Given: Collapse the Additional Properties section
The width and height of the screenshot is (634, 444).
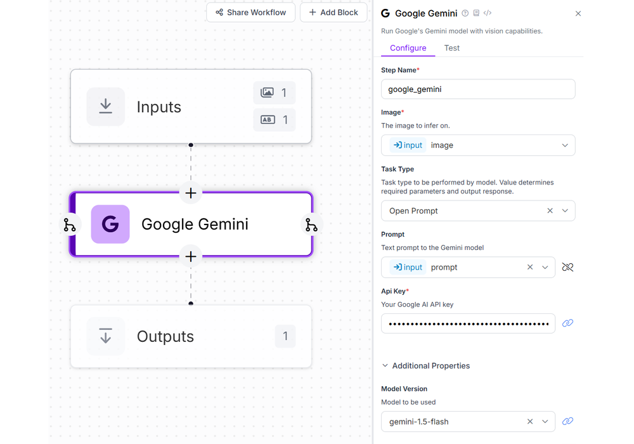Looking at the screenshot, I should tap(385, 365).
